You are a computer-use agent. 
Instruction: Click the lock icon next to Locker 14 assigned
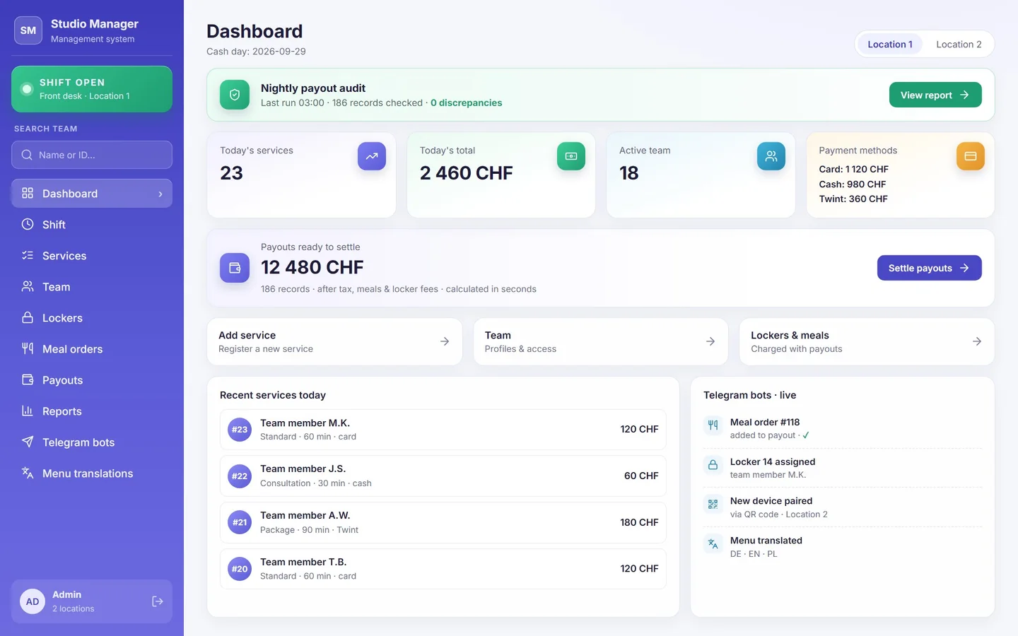[x=713, y=465]
